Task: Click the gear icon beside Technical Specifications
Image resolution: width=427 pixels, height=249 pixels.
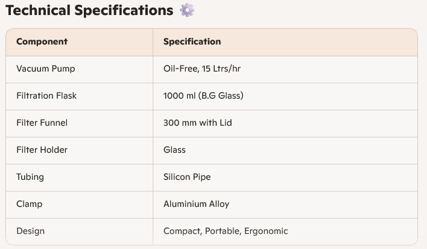Action: coord(188,10)
